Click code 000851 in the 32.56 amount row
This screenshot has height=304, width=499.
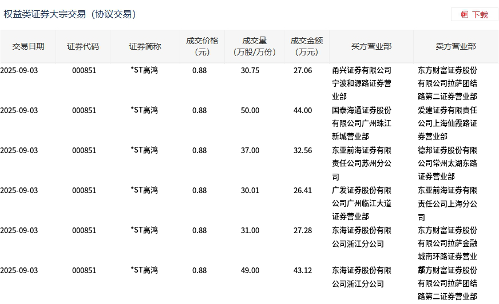pyautogui.click(x=84, y=150)
